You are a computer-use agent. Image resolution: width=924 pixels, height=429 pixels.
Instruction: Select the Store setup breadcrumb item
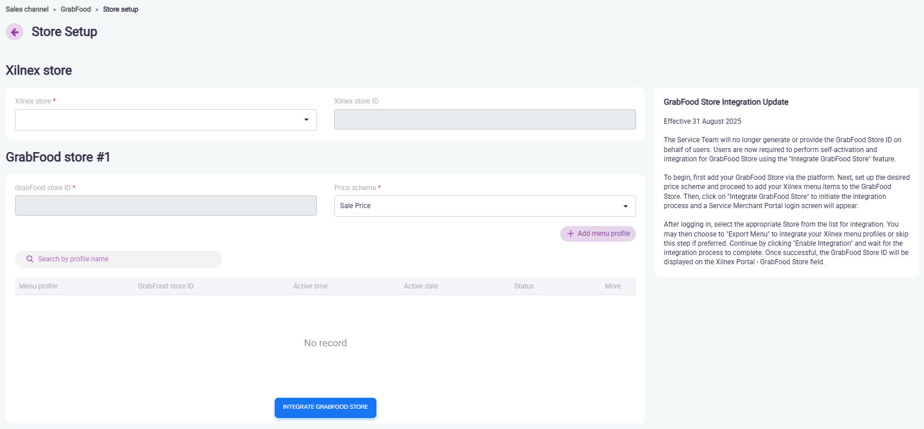pos(120,9)
